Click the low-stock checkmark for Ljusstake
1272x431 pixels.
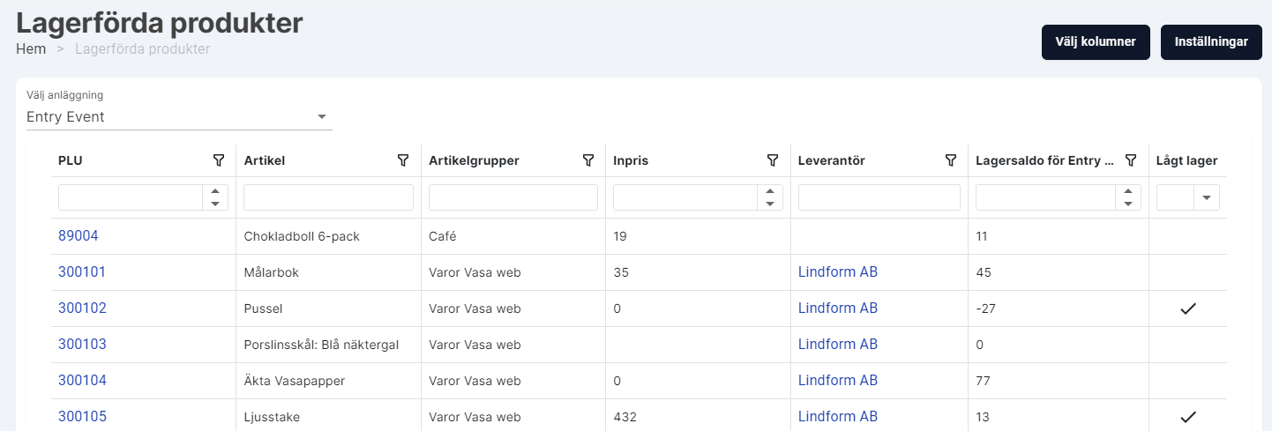(1188, 417)
